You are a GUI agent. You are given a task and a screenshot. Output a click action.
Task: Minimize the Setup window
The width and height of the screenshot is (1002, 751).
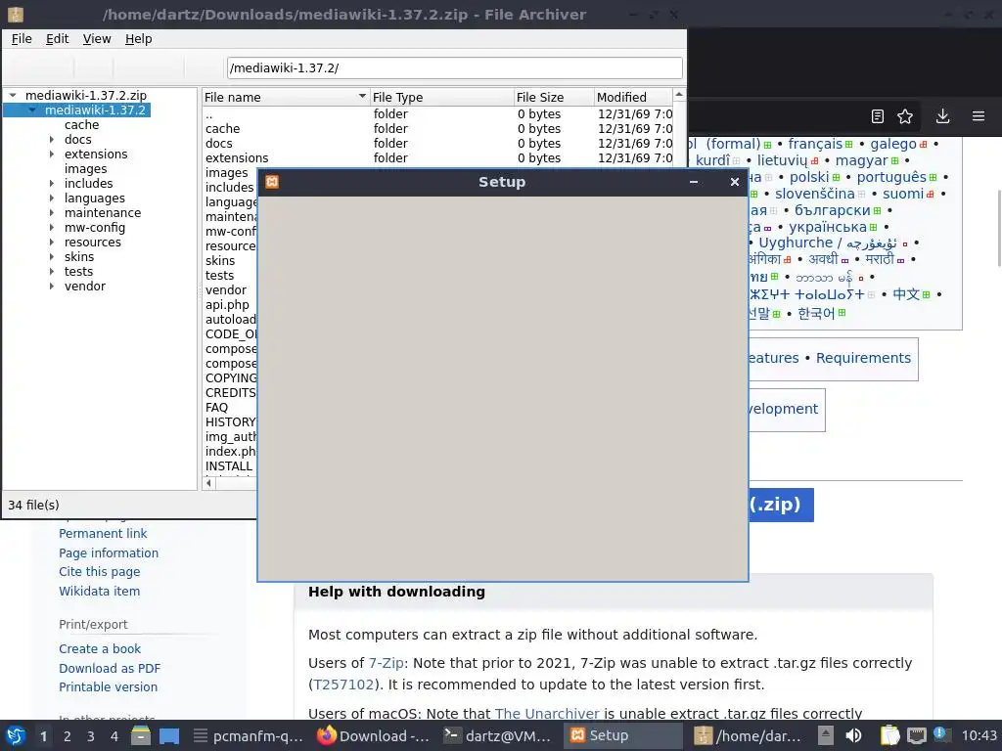coord(694,182)
